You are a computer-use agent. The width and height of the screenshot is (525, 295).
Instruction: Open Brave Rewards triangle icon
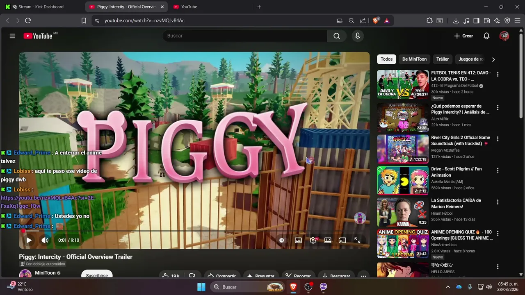point(386,20)
